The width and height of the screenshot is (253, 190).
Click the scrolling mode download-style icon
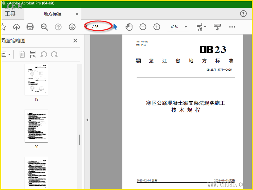coord(217,27)
